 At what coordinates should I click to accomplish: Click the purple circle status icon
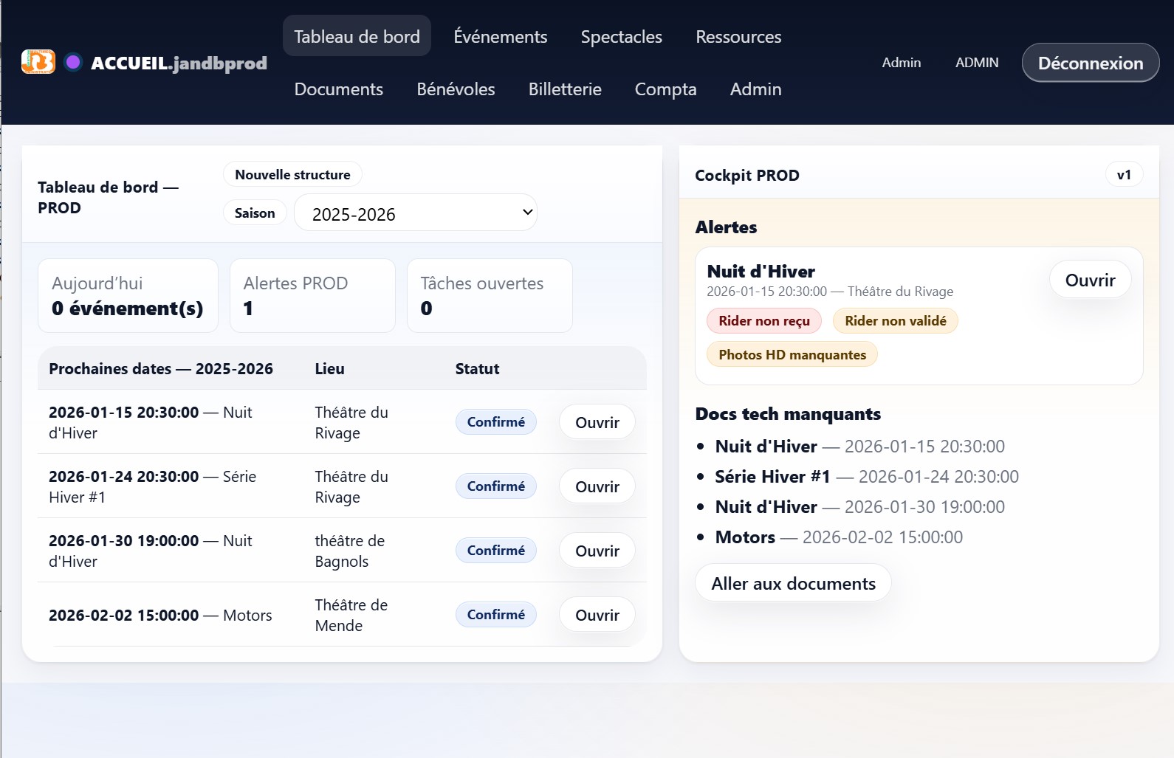[x=72, y=62]
